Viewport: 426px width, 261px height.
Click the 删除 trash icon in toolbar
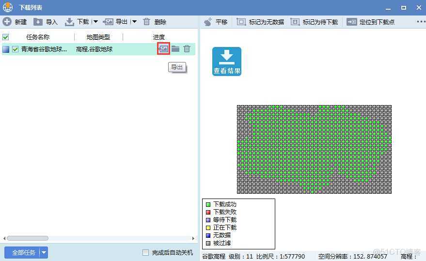146,22
